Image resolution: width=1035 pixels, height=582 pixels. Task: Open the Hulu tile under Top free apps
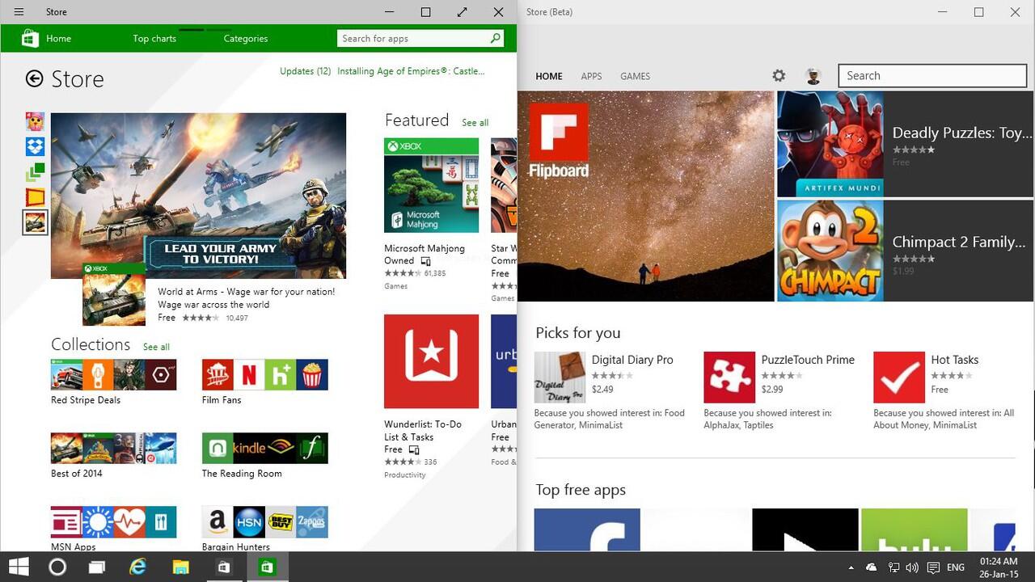[x=915, y=529]
